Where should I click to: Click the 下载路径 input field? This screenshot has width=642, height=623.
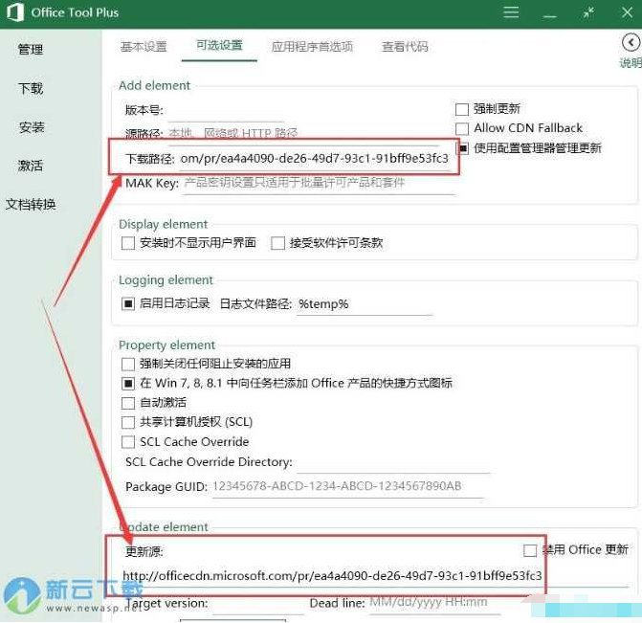pos(315,159)
